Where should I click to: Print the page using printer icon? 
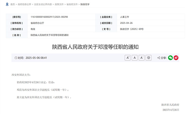pos(149,58)
